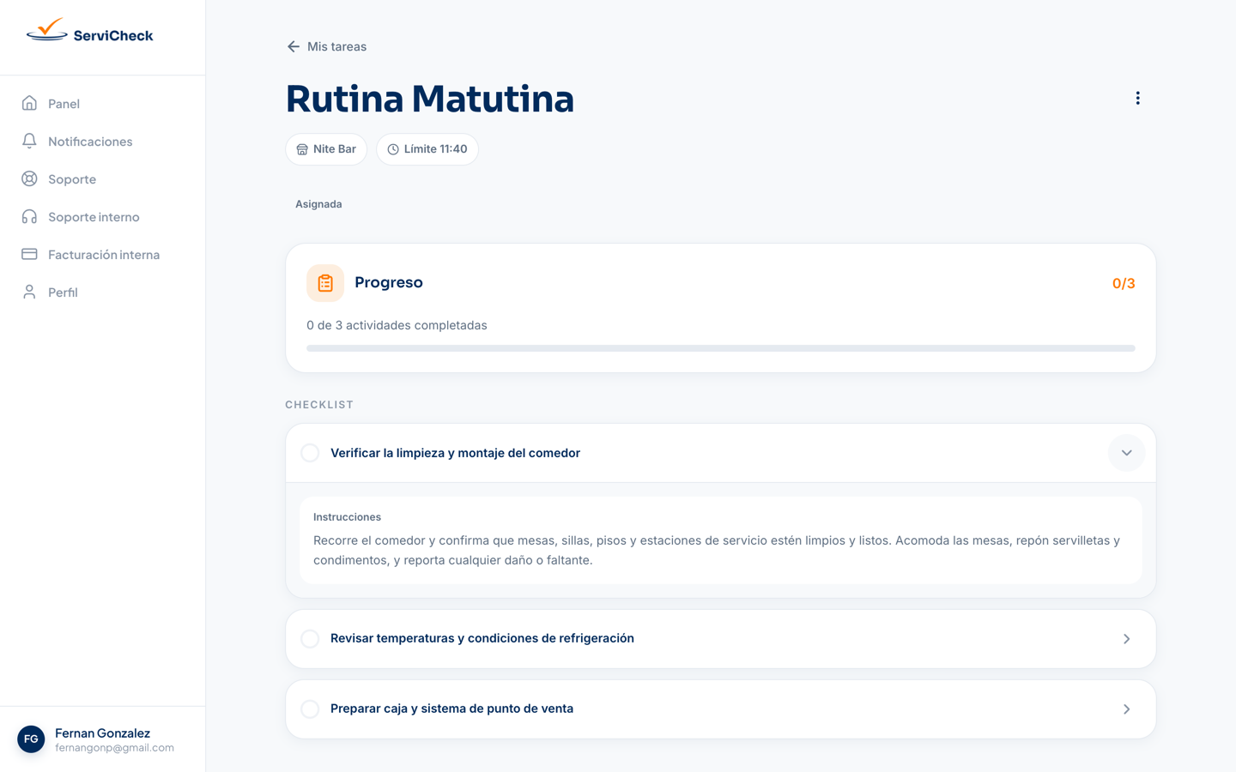Click 'Revisar temperaturas y condiciones de refrigeración'
The image size is (1236, 772).
pyautogui.click(x=482, y=638)
